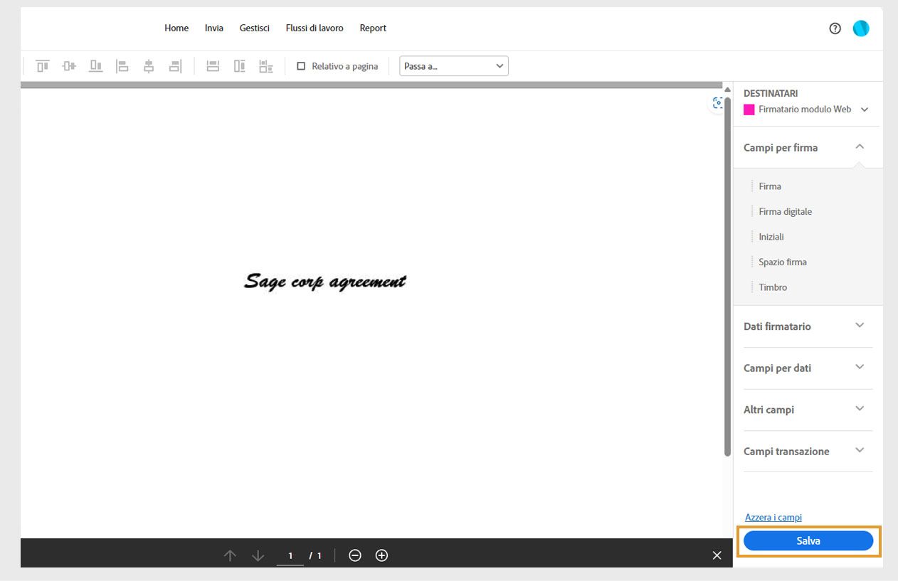This screenshot has width=898, height=581.
Task: Go to previous page arrow
Action: click(230, 555)
